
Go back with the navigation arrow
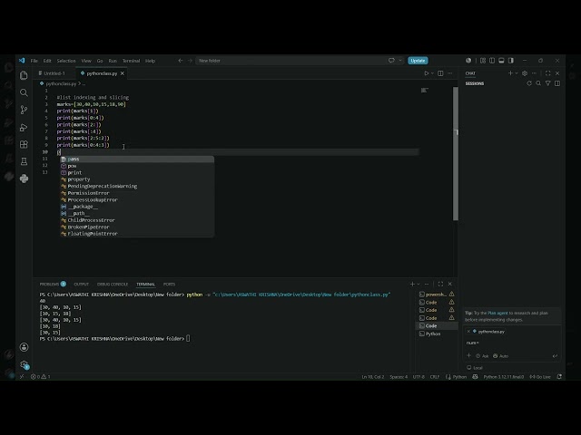point(181,61)
